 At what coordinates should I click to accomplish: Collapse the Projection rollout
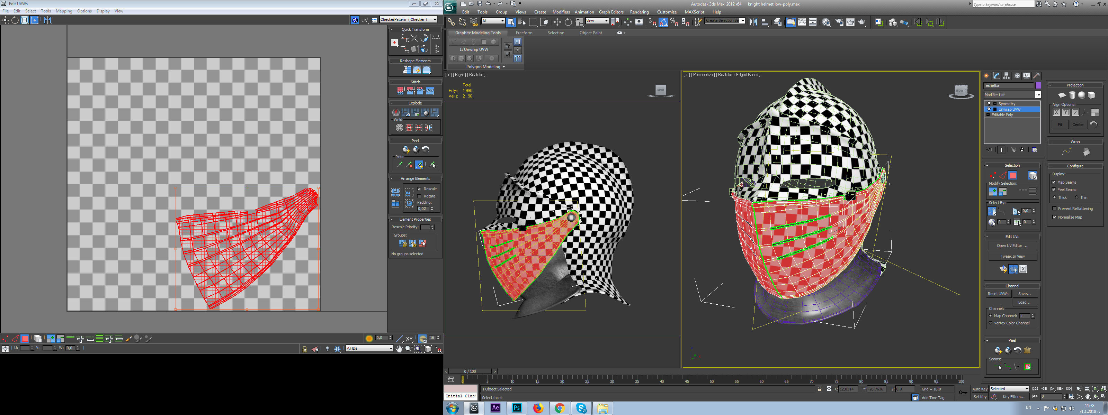[x=1050, y=85]
